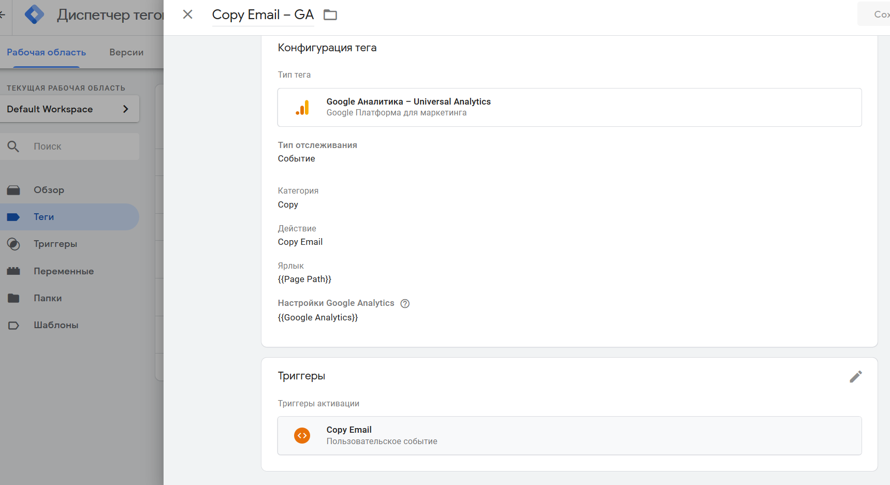Click the orange custom event trigger icon
Viewport: 890px width, 485px height.
[x=302, y=436]
